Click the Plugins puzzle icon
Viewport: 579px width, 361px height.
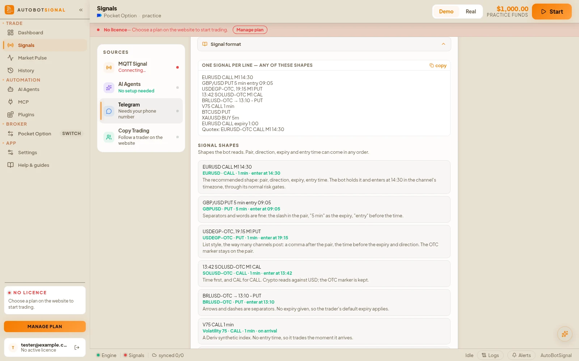coord(10,114)
